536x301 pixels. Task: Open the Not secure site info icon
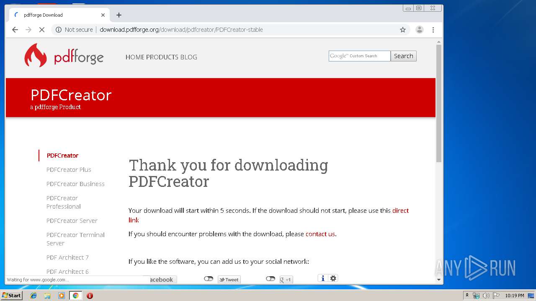point(59,30)
